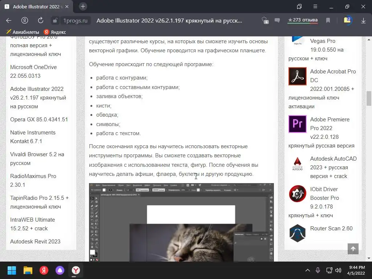372x279 pixels.
Task: Click the Illustrator screenshot image with cat
Action: point(181,222)
